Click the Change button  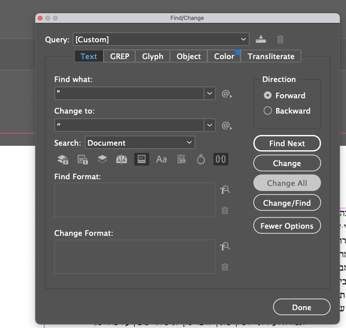287,163
